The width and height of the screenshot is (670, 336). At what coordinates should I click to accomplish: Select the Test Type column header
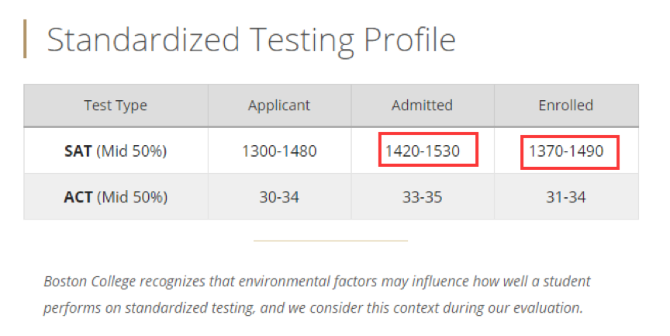click(x=116, y=106)
